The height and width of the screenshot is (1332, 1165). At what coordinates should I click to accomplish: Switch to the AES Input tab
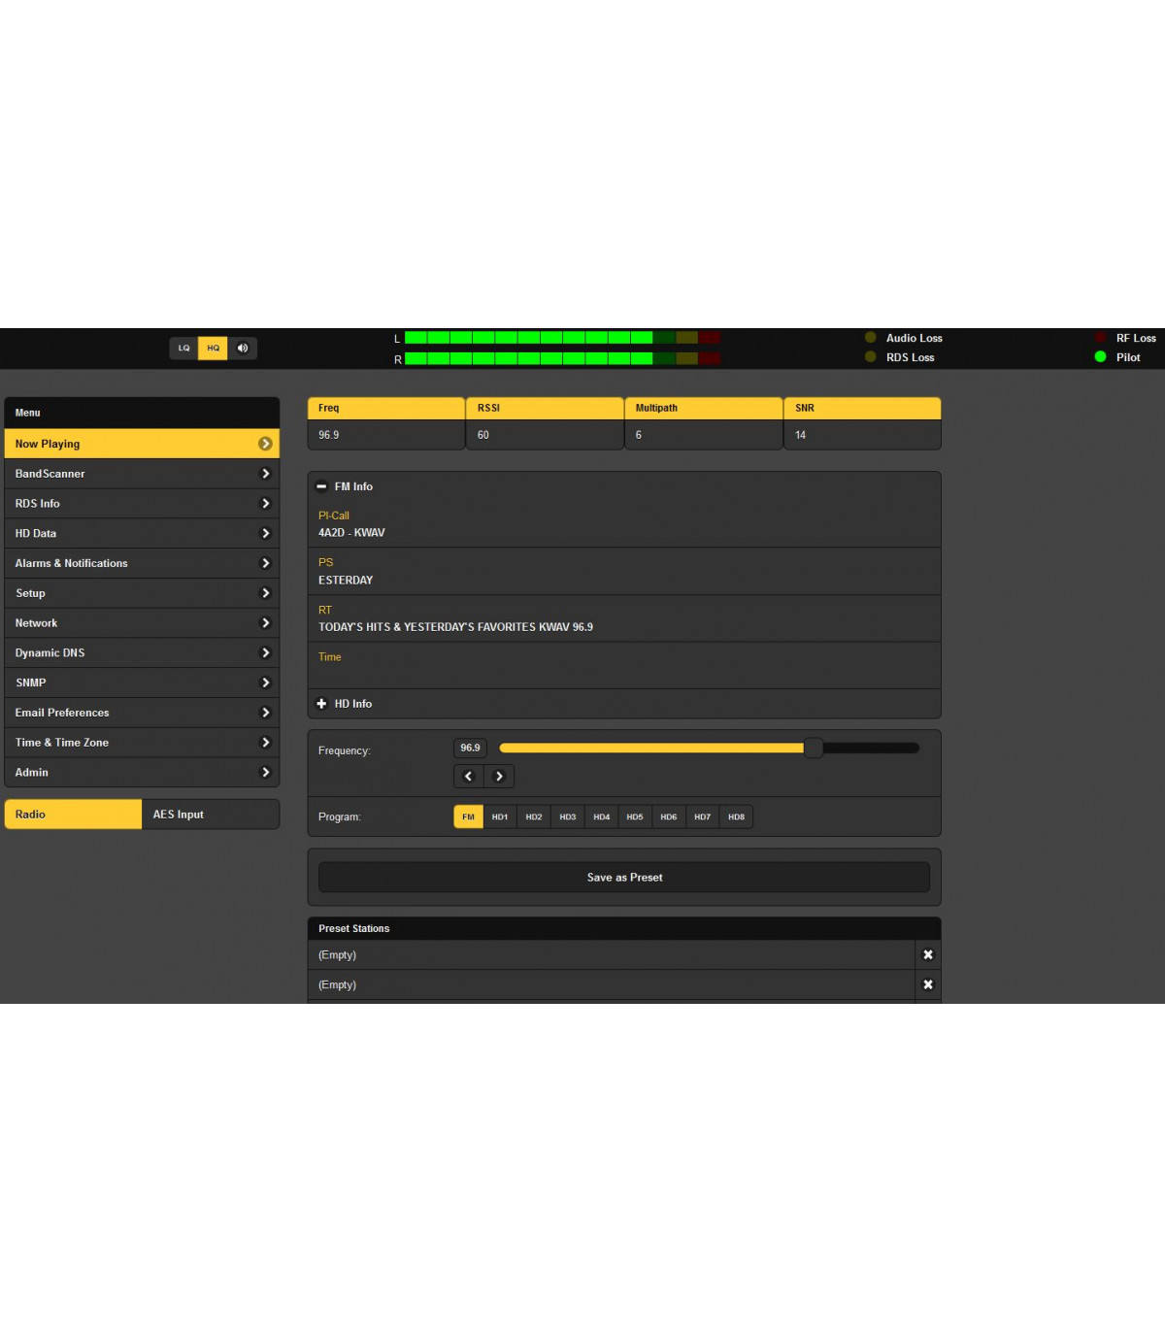pos(210,815)
